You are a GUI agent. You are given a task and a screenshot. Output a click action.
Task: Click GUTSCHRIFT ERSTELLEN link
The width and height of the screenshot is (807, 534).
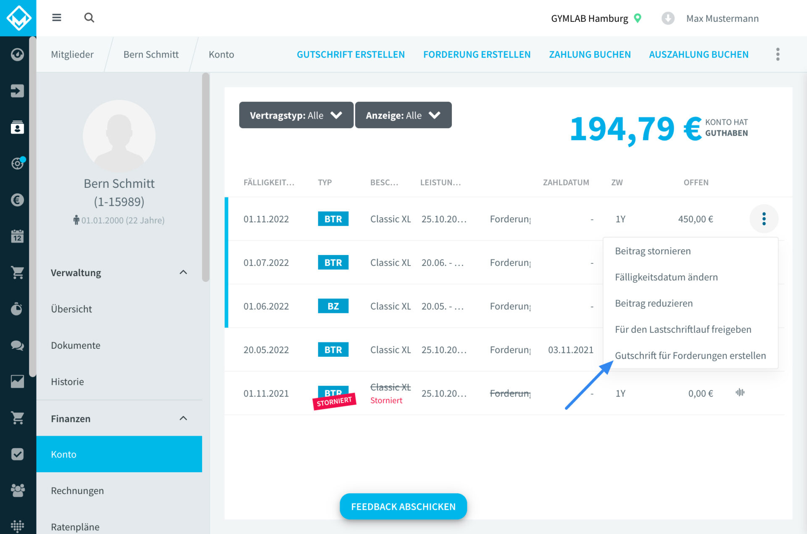(351, 54)
